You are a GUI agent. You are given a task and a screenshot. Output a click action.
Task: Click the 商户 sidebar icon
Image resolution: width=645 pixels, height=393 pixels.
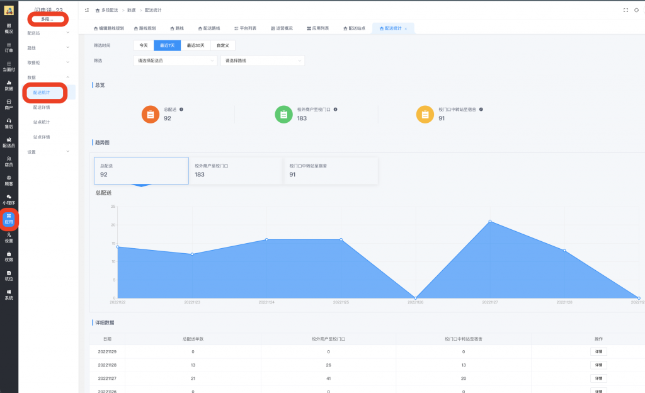point(9,104)
